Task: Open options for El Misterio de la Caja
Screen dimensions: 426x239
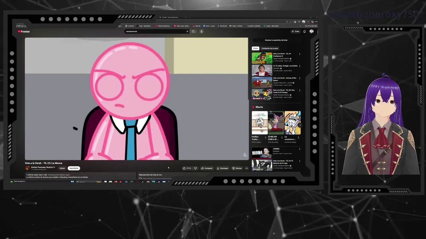Action: tap(300, 161)
